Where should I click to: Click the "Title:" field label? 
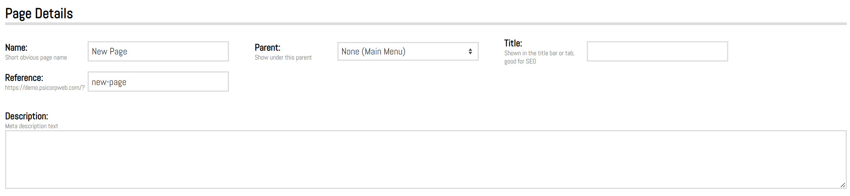pyautogui.click(x=513, y=44)
